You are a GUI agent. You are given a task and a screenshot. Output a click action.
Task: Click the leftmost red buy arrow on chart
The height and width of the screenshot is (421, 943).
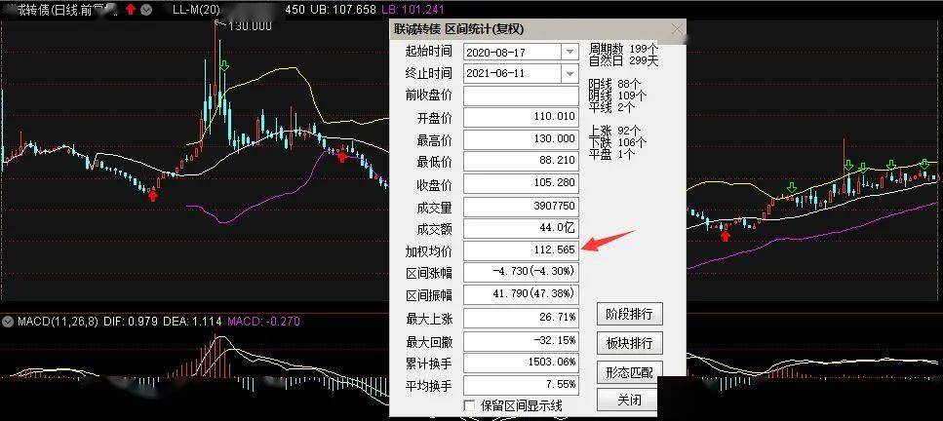[x=152, y=195]
